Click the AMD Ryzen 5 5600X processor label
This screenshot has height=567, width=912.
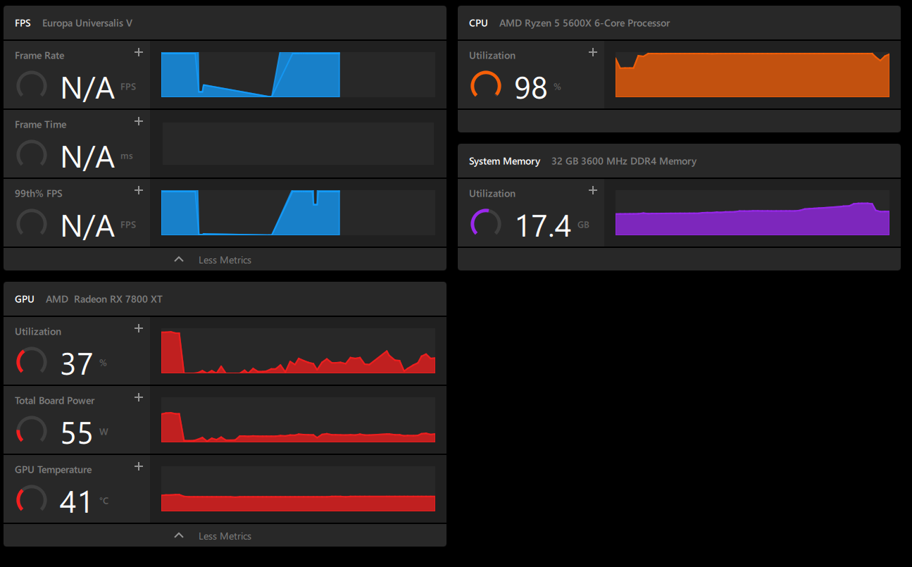tap(585, 23)
